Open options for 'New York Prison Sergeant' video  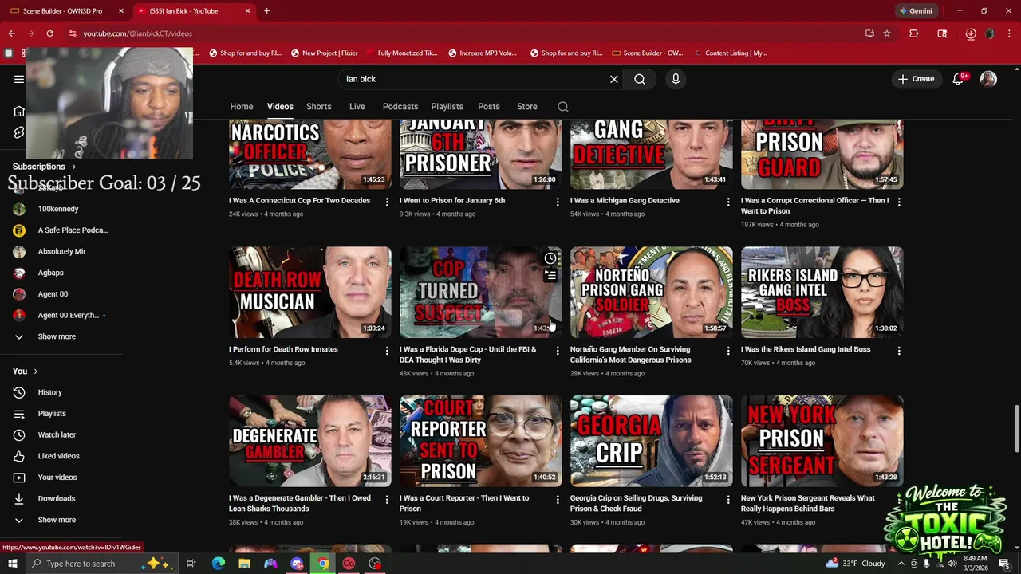tap(899, 500)
